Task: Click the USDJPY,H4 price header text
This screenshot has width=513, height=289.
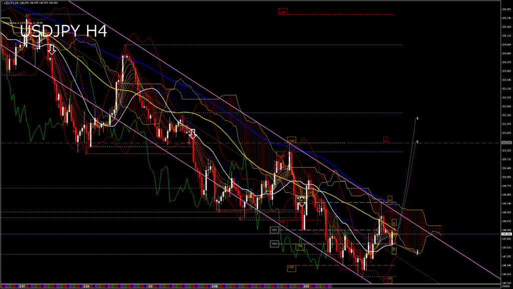Action: [30, 3]
